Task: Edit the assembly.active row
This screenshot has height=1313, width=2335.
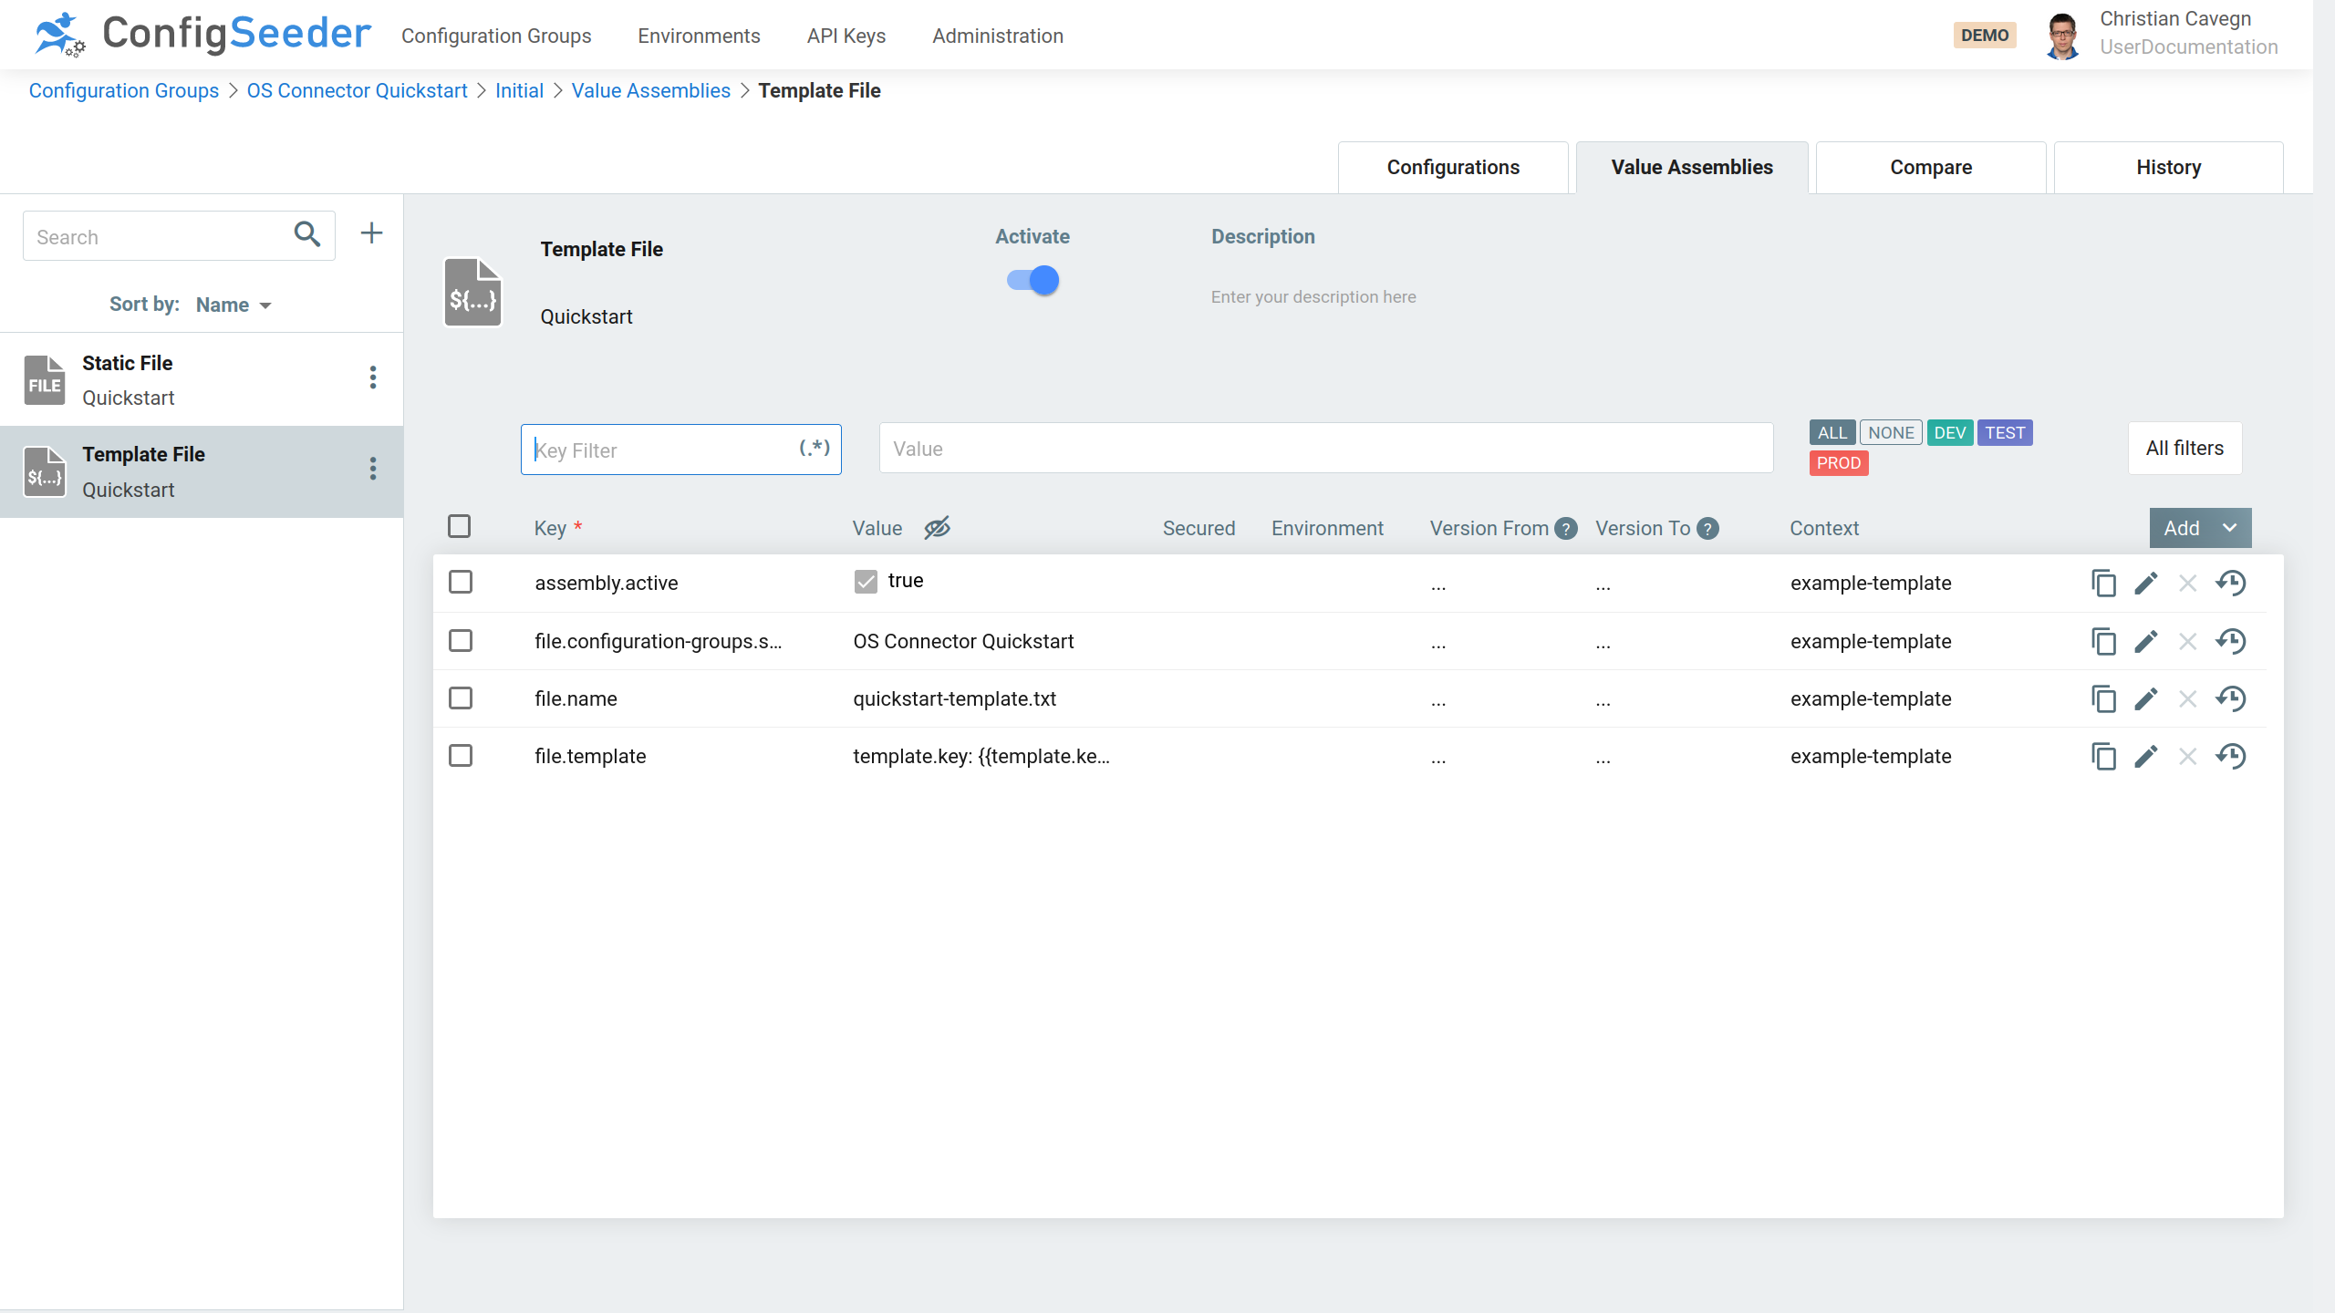Action: click(2146, 583)
